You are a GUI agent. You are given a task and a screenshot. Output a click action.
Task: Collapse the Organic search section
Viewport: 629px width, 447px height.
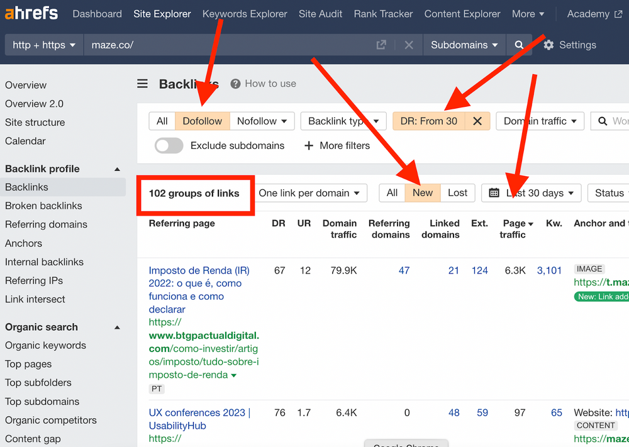coord(117,328)
